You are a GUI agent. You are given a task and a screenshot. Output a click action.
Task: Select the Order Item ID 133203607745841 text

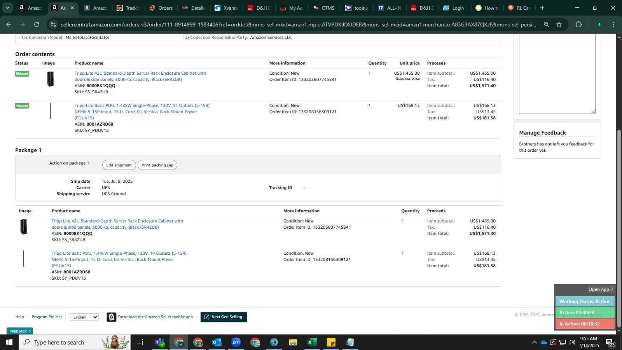pos(303,79)
